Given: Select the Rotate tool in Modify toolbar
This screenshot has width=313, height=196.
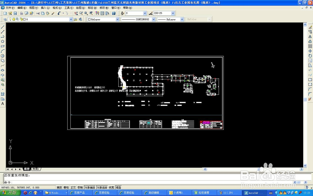Looking at the screenshot, I should point(310,56).
